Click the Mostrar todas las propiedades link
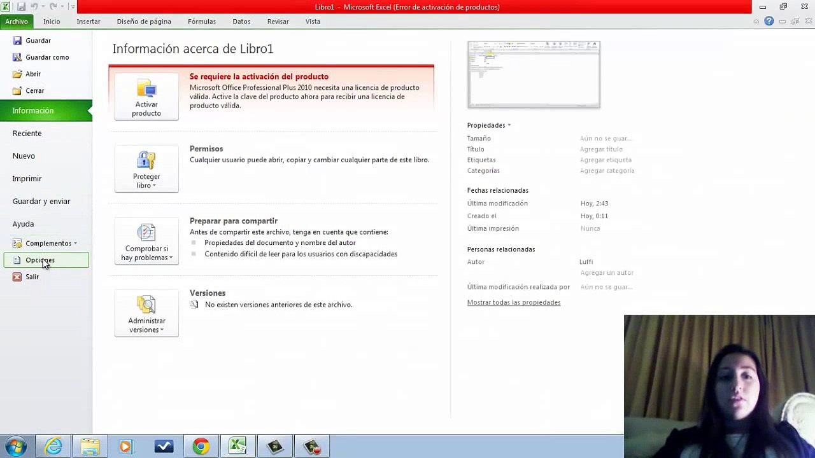Image resolution: width=815 pixels, height=458 pixels. tap(514, 303)
